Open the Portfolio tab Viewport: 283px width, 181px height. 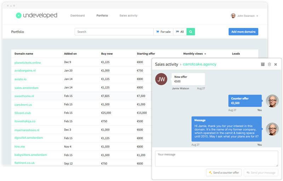pos(102,16)
